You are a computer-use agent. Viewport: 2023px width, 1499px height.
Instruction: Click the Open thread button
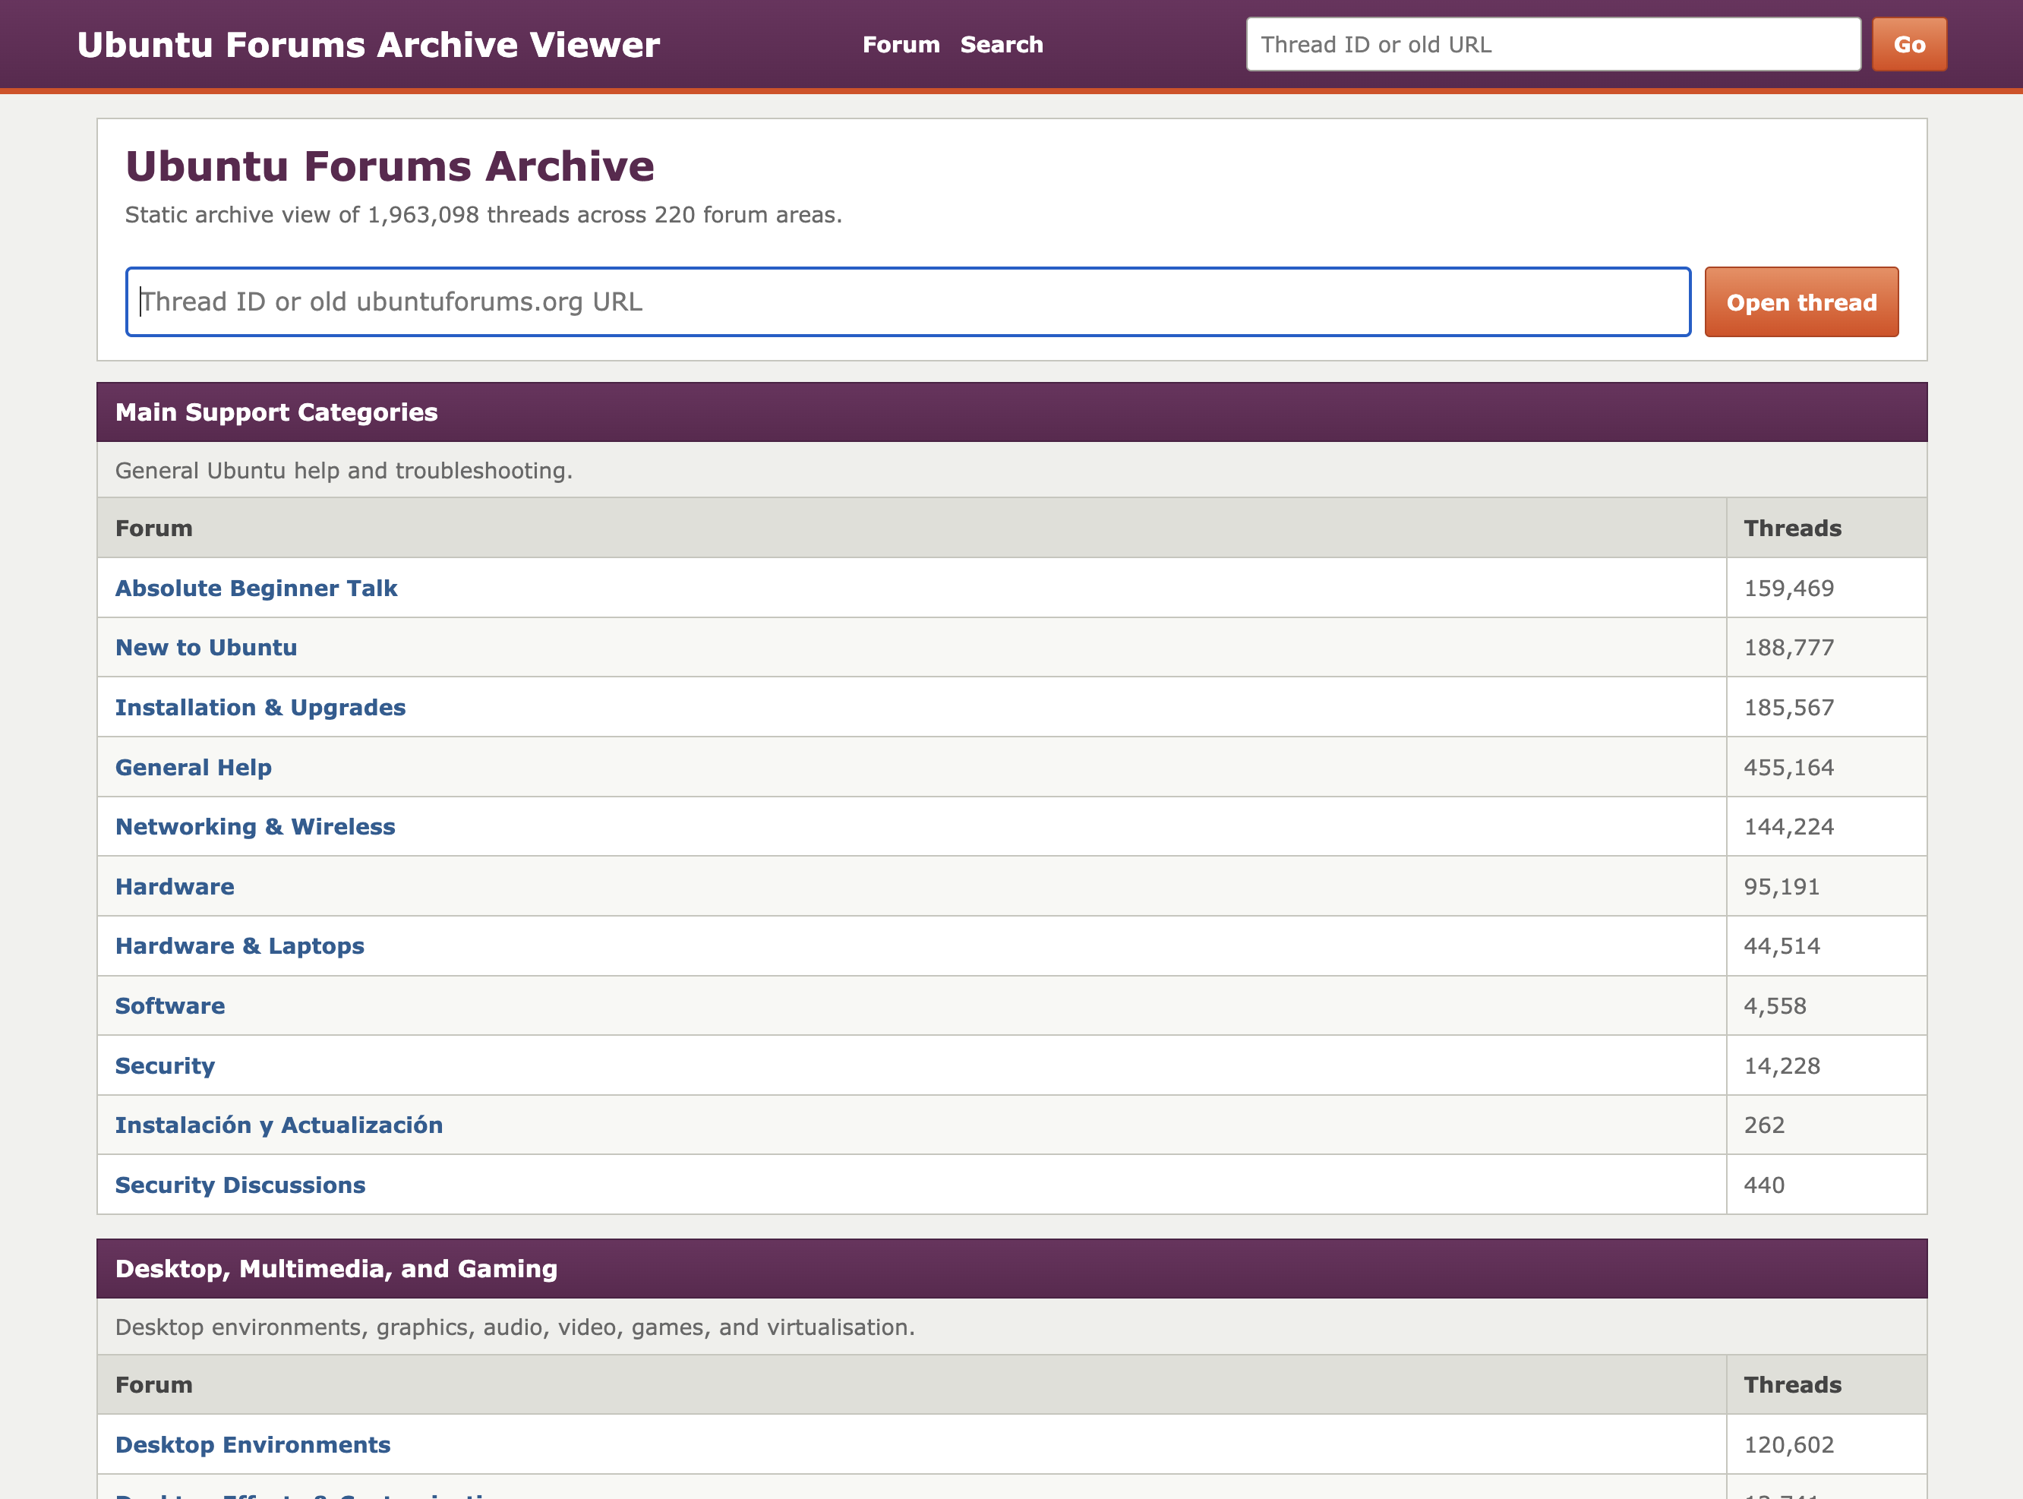1802,302
